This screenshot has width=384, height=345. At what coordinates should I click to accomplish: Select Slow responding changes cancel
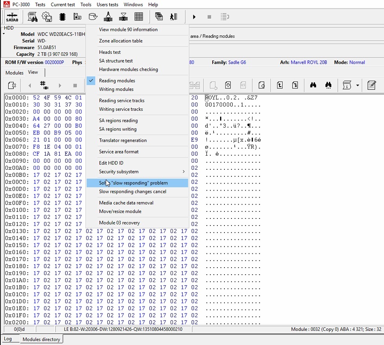coord(137,191)
